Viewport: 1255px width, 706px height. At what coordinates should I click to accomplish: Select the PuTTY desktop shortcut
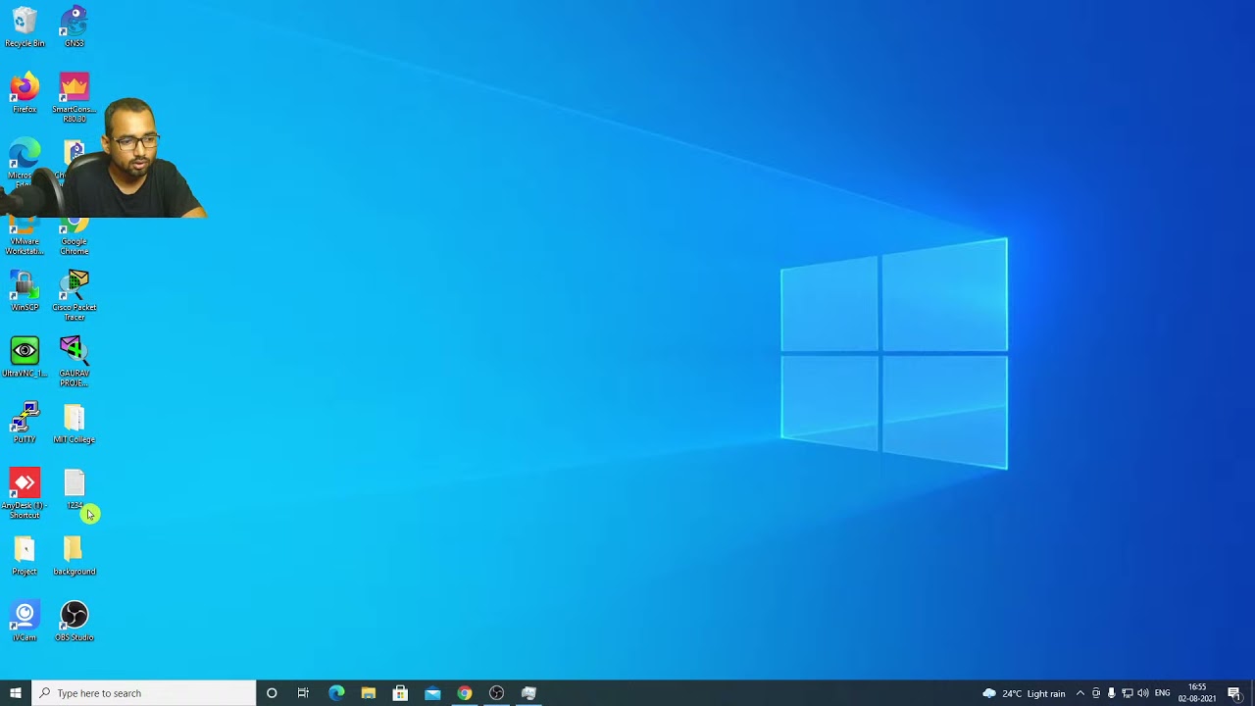click(x=25, y=423)
